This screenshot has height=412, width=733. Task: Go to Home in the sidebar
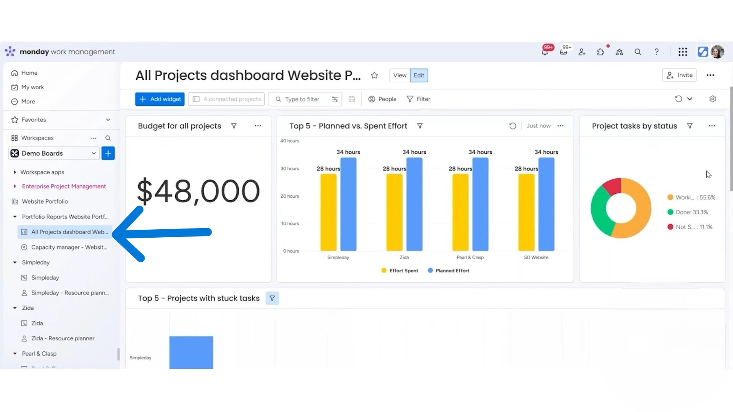click(24, 73)
